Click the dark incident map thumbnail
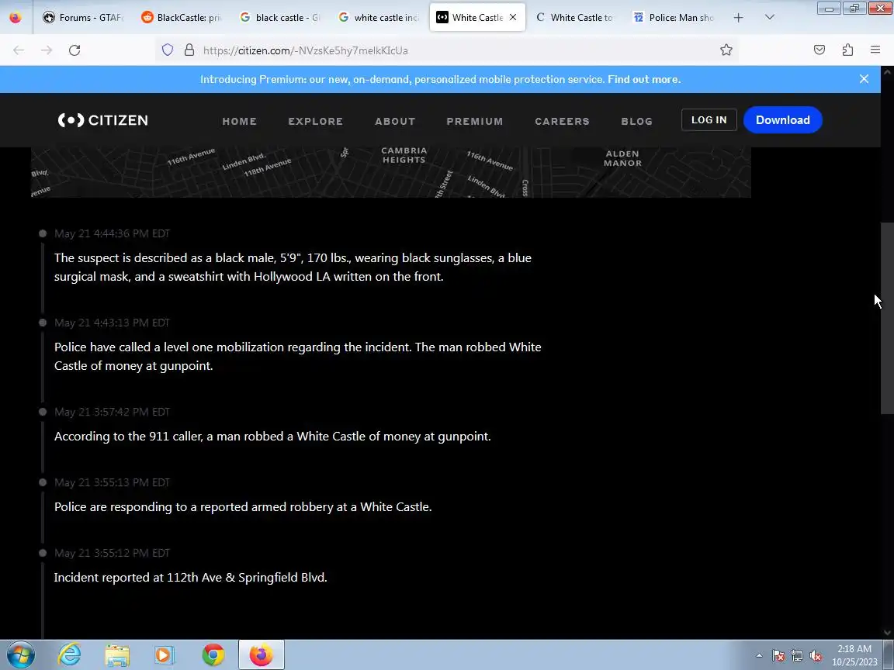This screenshot has width=894, height=670. coord(390,172)
